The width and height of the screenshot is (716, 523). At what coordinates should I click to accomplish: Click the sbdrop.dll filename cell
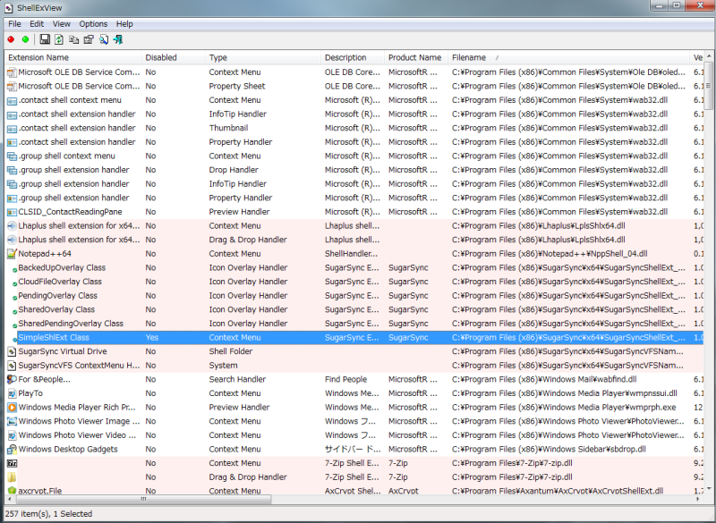549,449
